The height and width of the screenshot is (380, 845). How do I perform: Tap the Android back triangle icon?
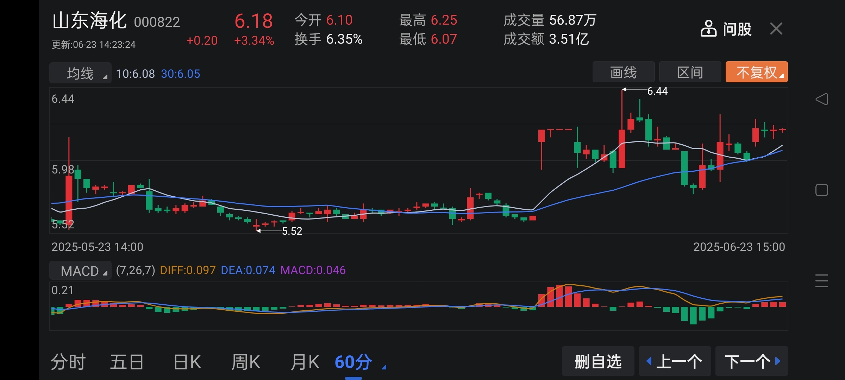point(821,99)
